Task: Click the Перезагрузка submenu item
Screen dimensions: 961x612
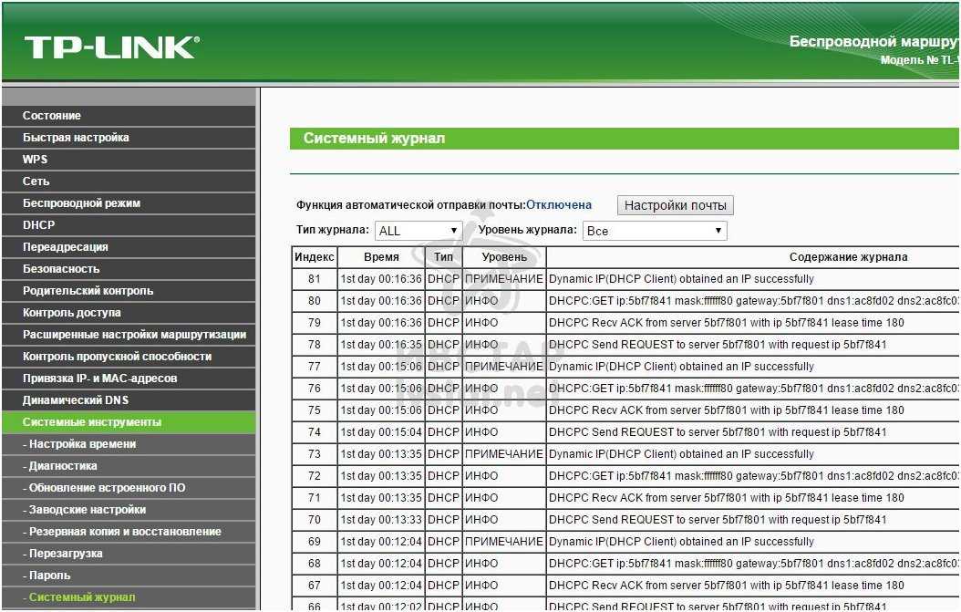Action: [66, 554]
